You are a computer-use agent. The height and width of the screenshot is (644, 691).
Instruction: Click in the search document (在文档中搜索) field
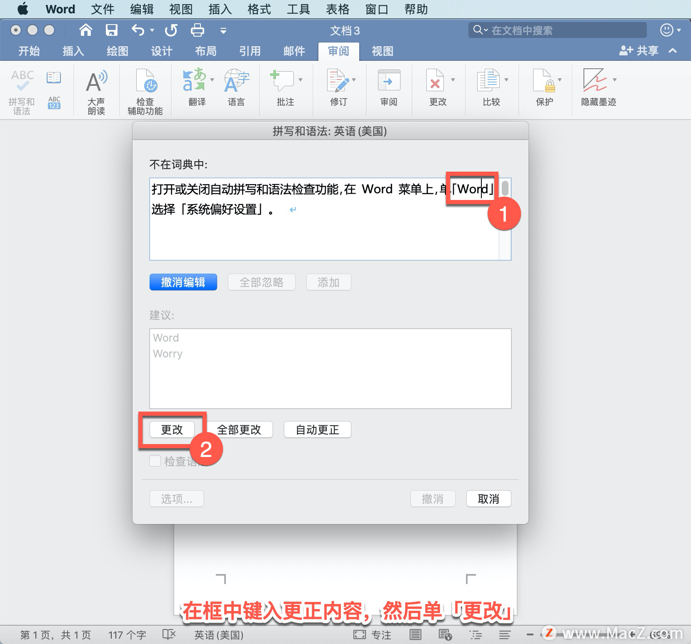[558, 30]
